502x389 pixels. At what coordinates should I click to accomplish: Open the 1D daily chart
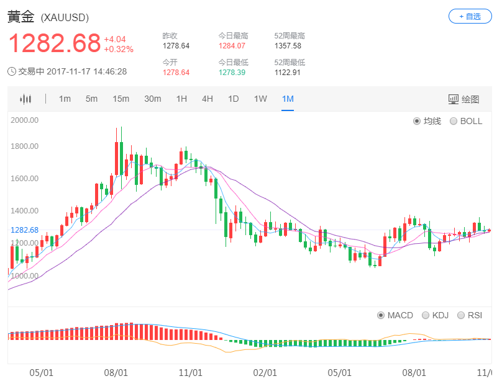pos(233,99)
